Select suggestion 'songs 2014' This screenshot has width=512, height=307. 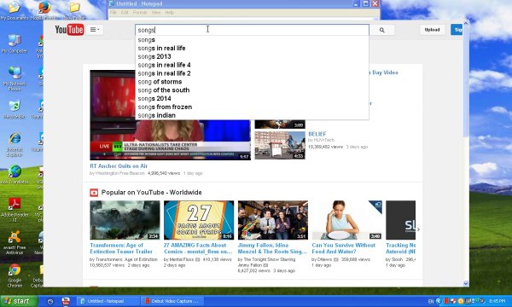pos(252,99)
